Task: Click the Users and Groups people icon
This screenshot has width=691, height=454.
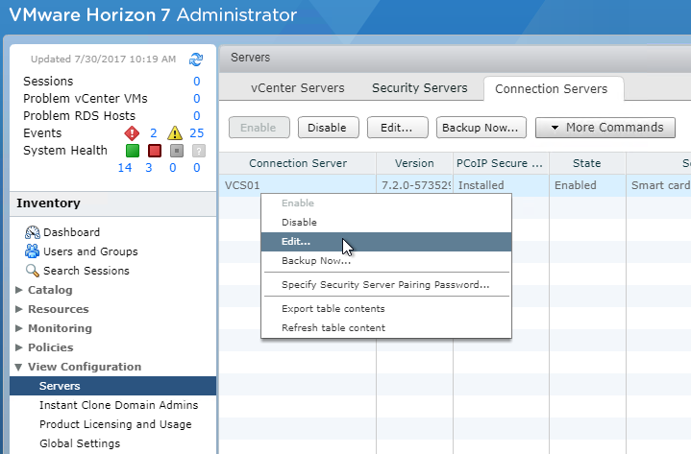Action: [32, 251]
